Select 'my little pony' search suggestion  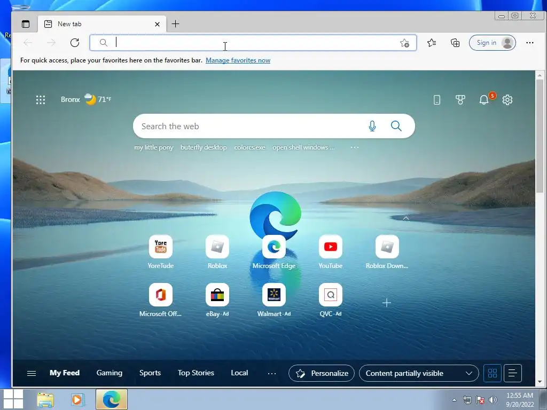[x=154, y=147]
